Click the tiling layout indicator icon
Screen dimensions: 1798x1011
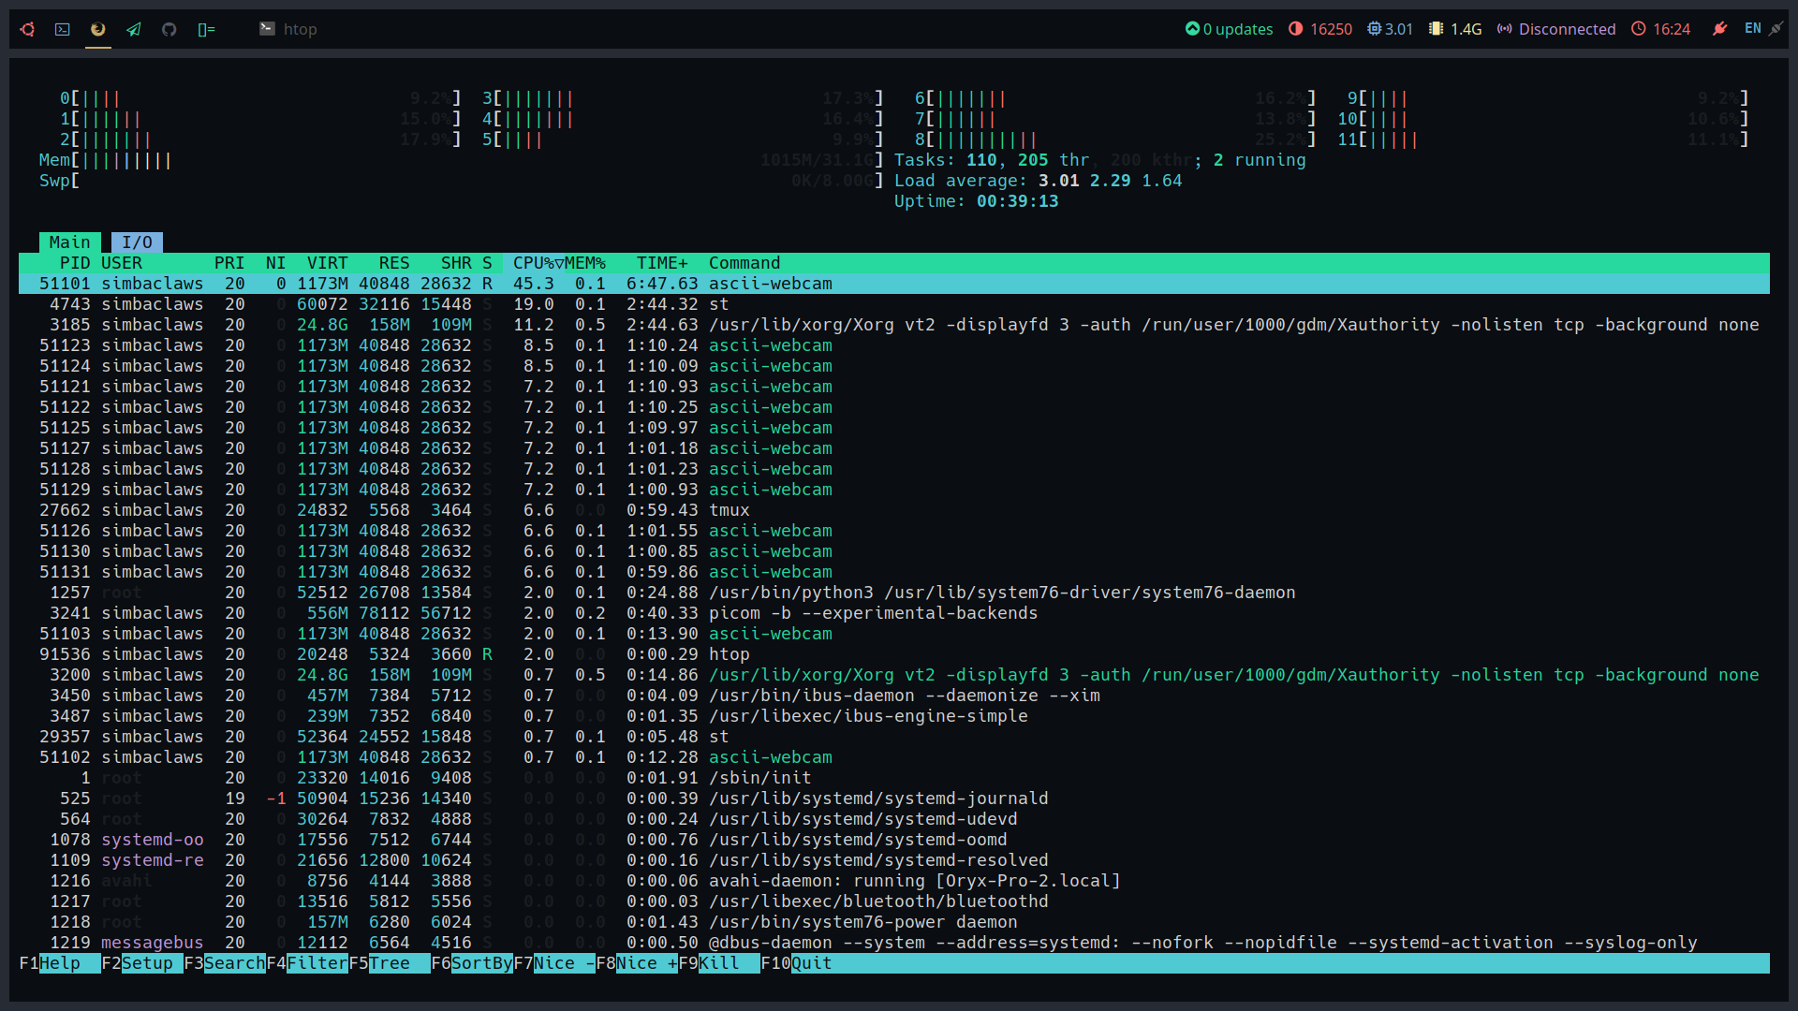tap(207, 29)
